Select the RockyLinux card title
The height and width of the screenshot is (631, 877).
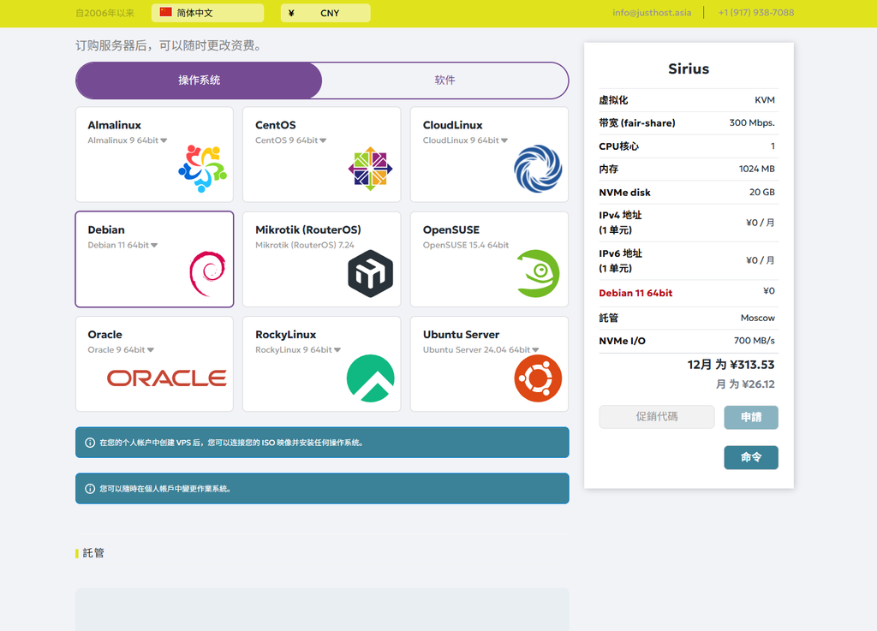pyautogui.click(x=286, y=334)
